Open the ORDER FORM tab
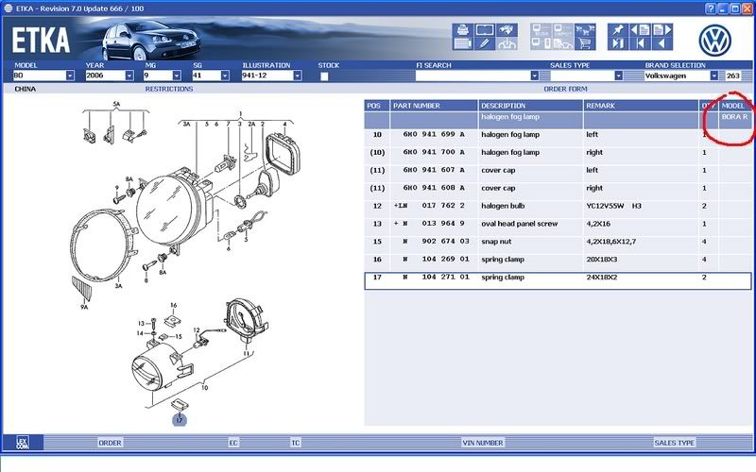The image size is (756, 472). tap(567, 89)
